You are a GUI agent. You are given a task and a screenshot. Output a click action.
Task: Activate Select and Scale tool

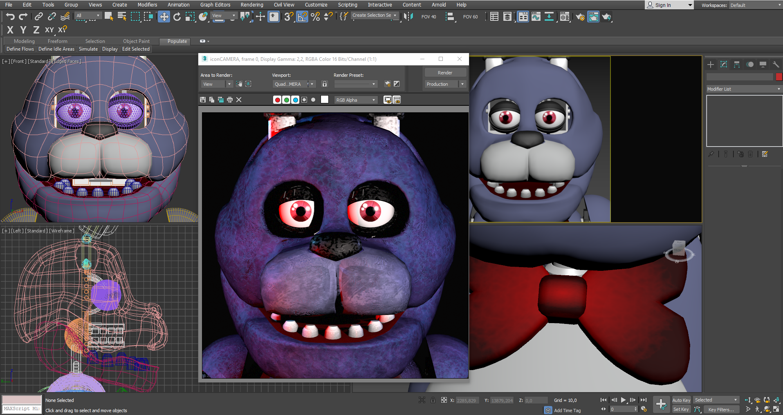click(190, 17)
